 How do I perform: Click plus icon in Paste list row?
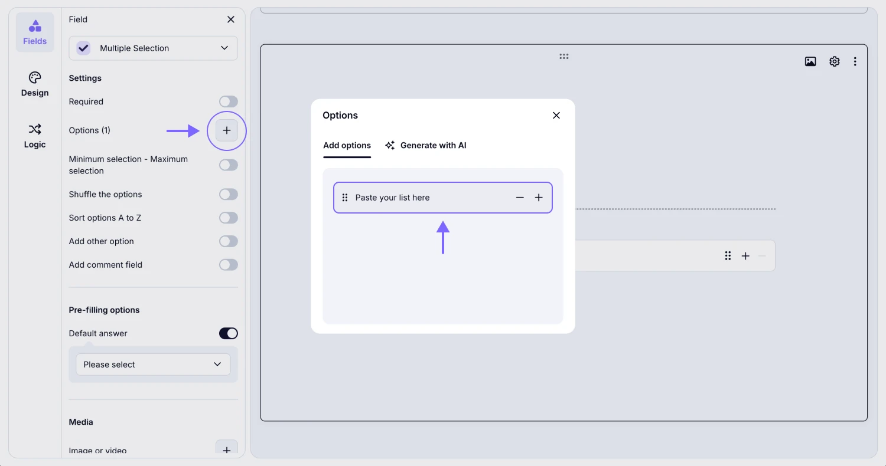click(x=539, y=198)
